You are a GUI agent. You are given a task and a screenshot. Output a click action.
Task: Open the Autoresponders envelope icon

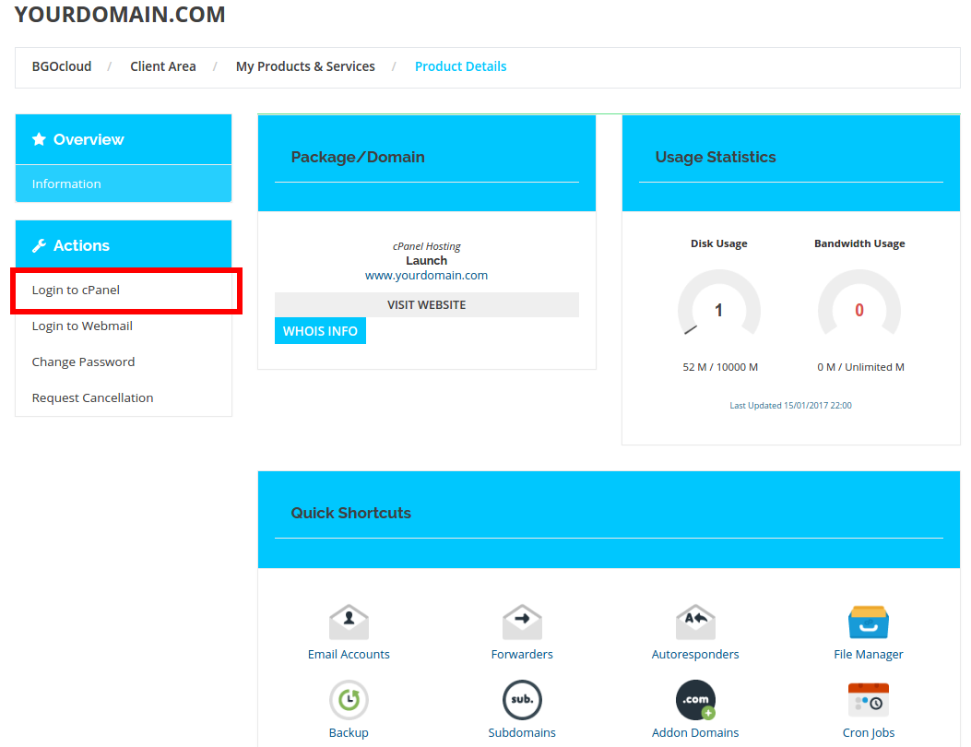point(695,622)
